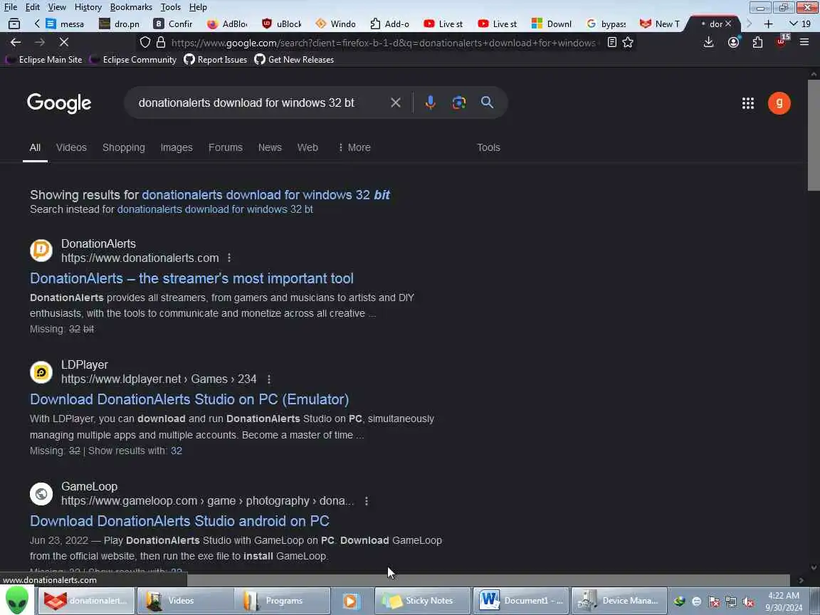Viewport: 820px width, 615px height.
Task: Switch to the Shopping results tab
Action: 123,147
